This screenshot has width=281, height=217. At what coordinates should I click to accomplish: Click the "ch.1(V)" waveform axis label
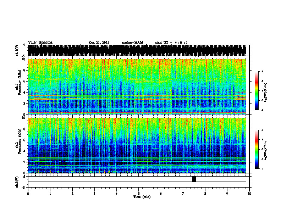pyautogui.click(x=17, y=50)
